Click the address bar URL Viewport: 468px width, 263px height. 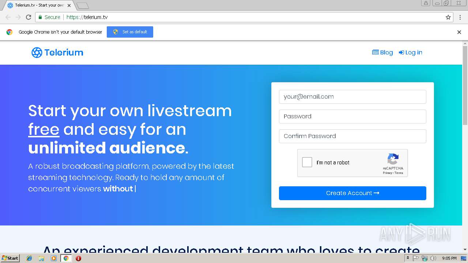(x=87, y=17)
